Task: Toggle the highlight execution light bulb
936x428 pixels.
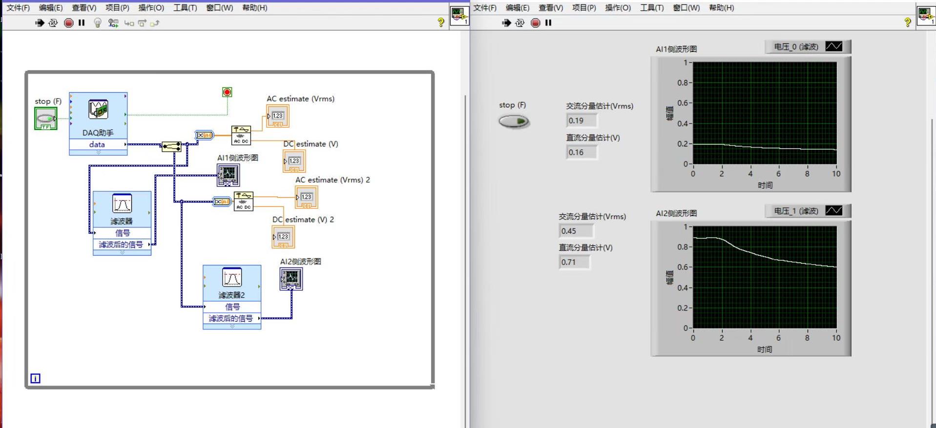Action: (x=98, y=23)
